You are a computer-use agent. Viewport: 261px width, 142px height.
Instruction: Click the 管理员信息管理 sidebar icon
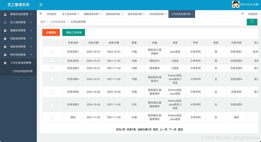[x=5, y=14]
